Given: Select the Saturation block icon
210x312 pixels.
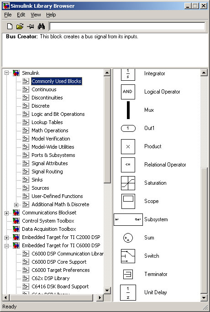Looking at the screenshot, I should (128, 183).
